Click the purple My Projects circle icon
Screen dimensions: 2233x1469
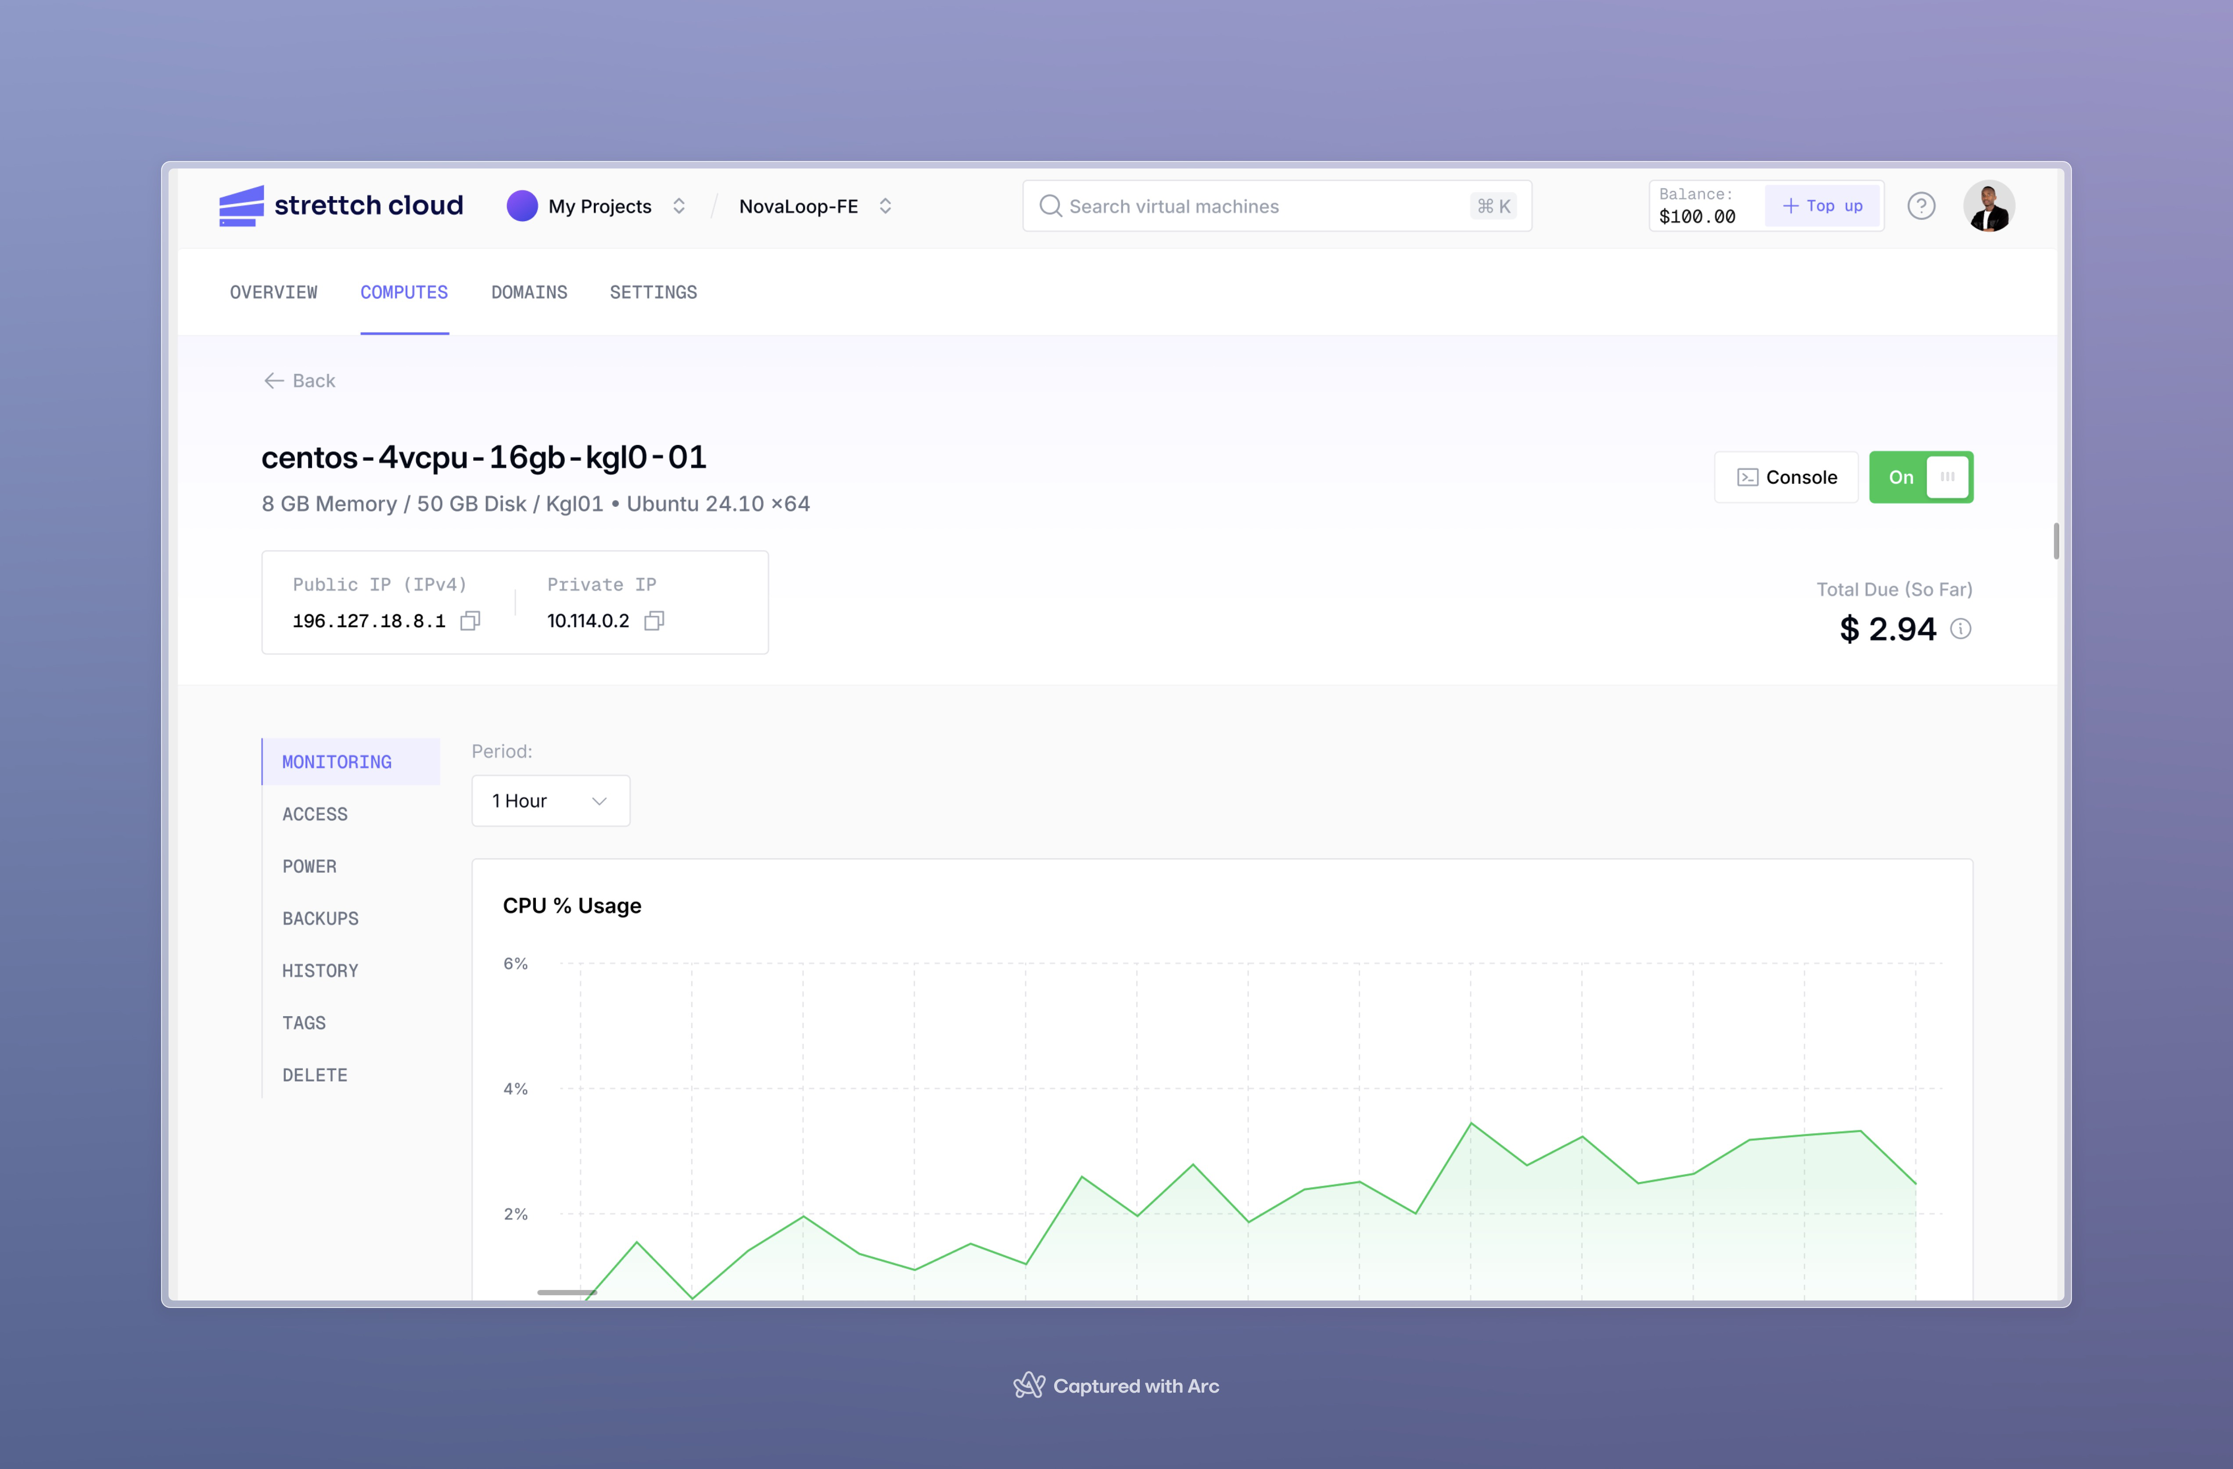[x=522, y=205]
